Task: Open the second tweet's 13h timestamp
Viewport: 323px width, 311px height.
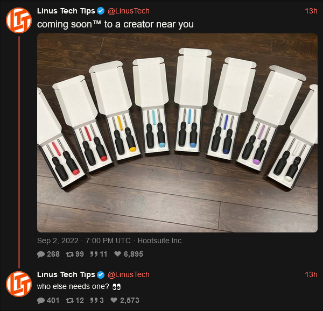Action: click(x=311, y=274)
